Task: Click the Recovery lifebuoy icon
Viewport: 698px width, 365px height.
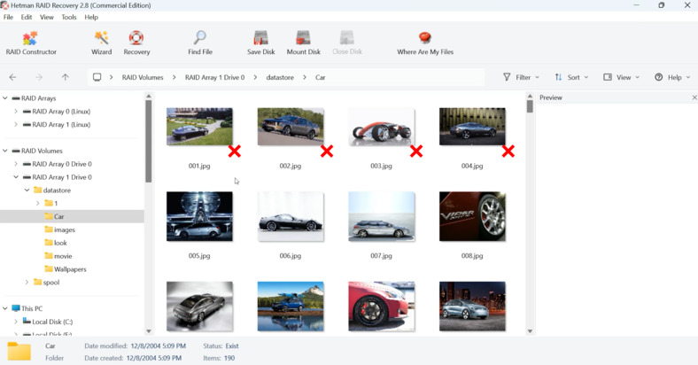Action: (x=136, y=38)
